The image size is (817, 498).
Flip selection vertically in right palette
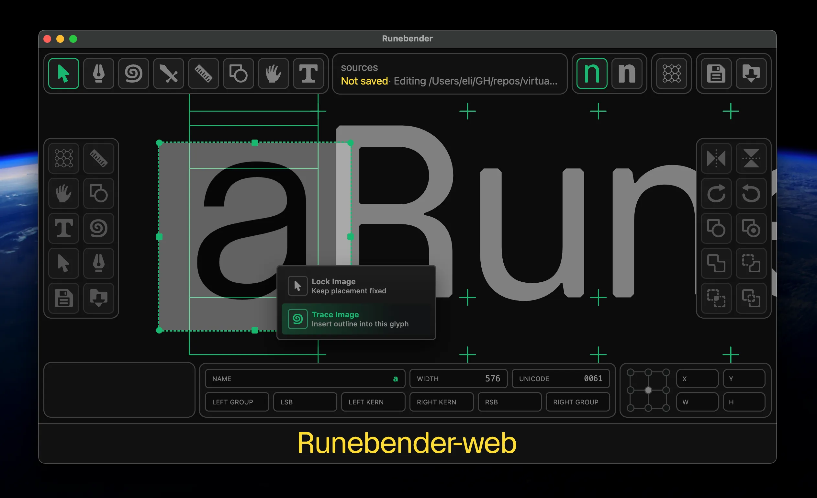point(751,158)
